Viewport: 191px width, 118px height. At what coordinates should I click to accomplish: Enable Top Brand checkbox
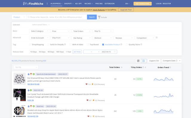click(88, 45)
